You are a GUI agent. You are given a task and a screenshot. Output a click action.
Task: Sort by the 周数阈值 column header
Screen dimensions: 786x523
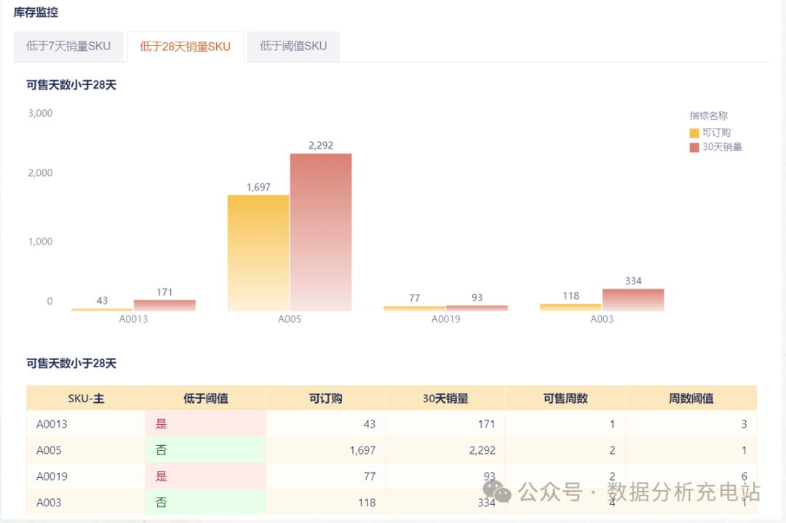point(691,399)
